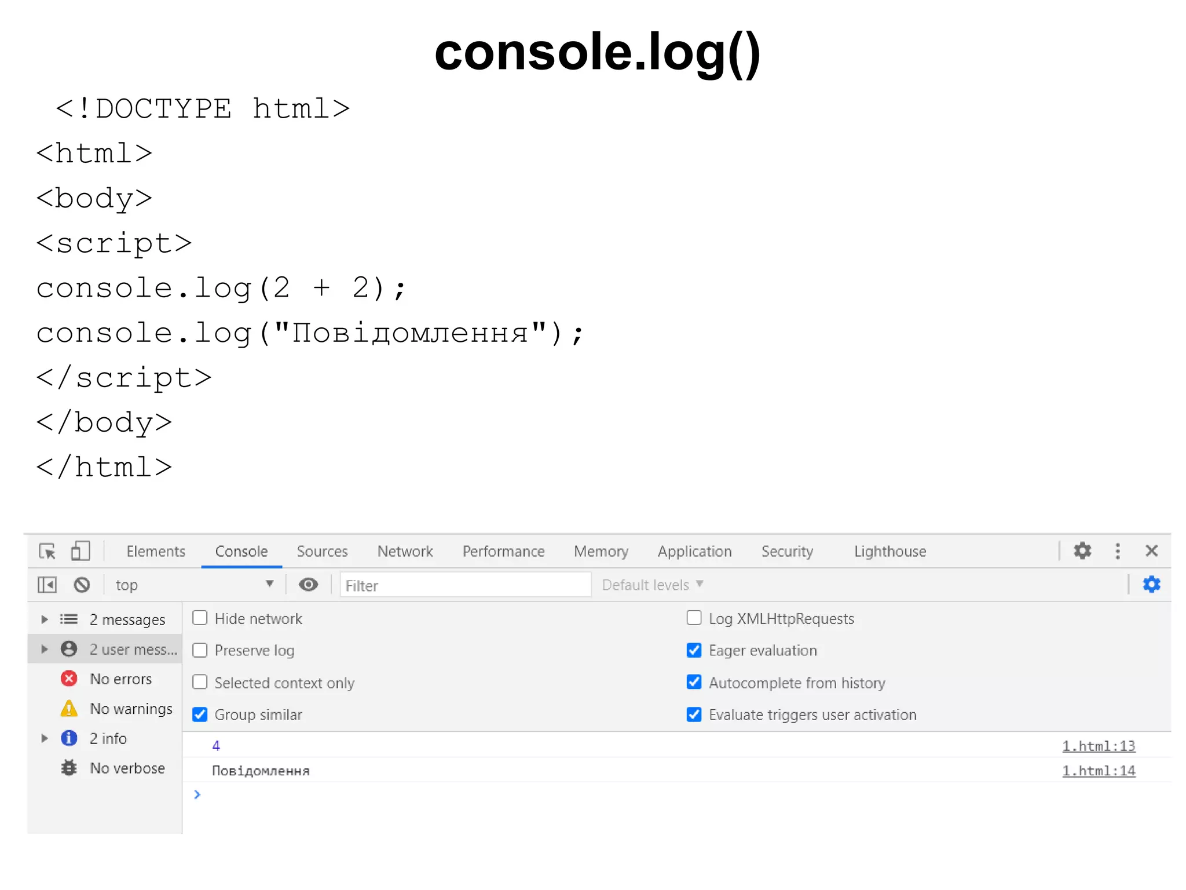Open the Default levels dropdown

click(x=652, y=585)
